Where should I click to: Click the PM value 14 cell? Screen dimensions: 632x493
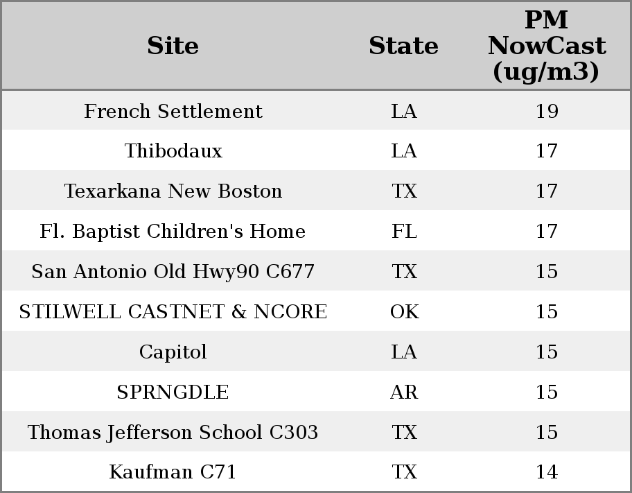pos(547,472)
